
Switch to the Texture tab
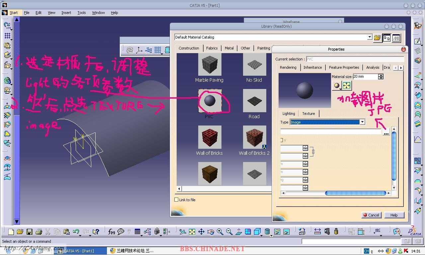tap(308, 114)
